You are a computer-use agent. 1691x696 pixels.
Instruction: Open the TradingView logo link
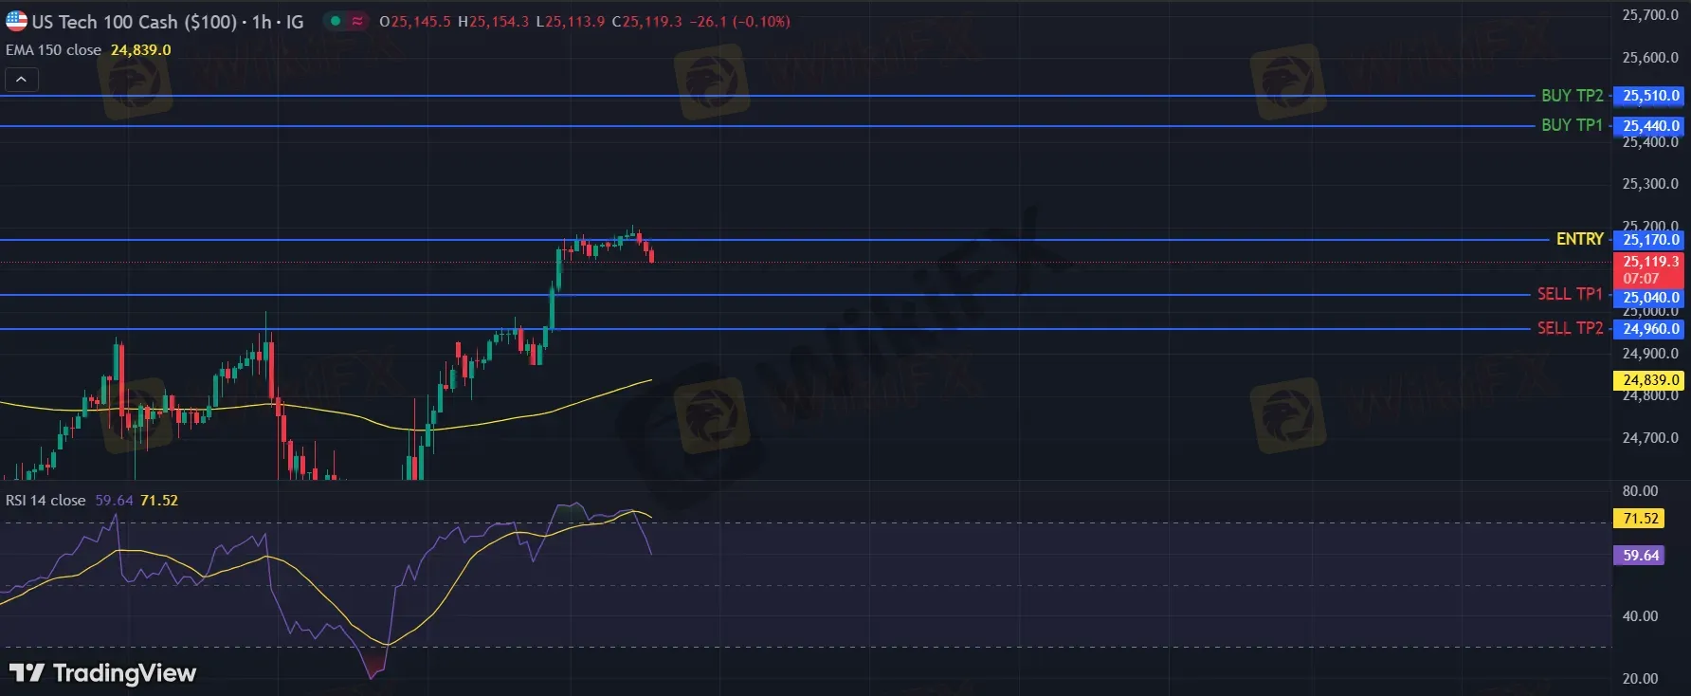(102, 673)
